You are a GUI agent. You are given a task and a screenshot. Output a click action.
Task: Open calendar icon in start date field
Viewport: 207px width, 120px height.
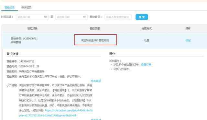click(x=45, y=17)
